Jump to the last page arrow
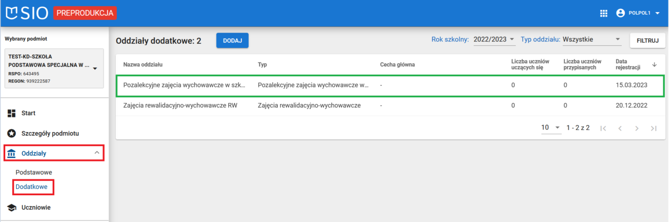 tap(653, 128)
